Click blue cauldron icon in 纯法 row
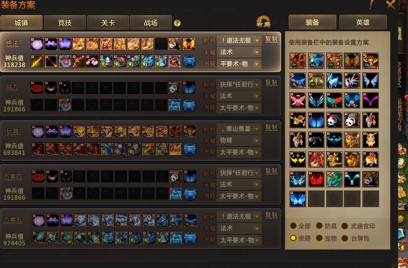408x268 pixels. pos(190,62)
